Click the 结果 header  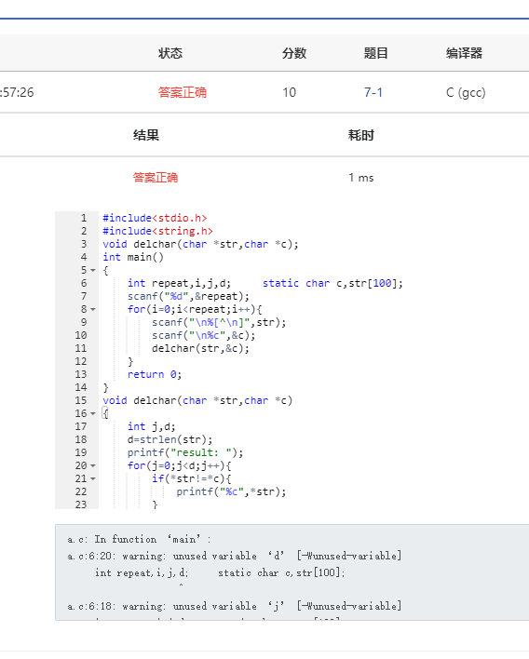coord(146,135)
